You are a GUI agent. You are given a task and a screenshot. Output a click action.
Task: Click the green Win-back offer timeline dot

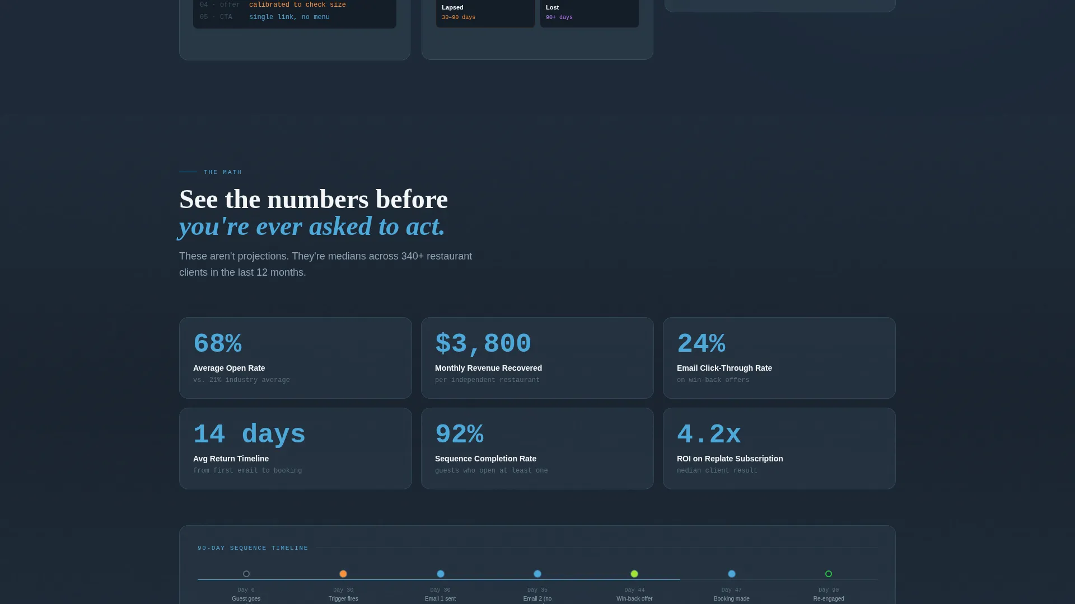(x=634, y=574)
